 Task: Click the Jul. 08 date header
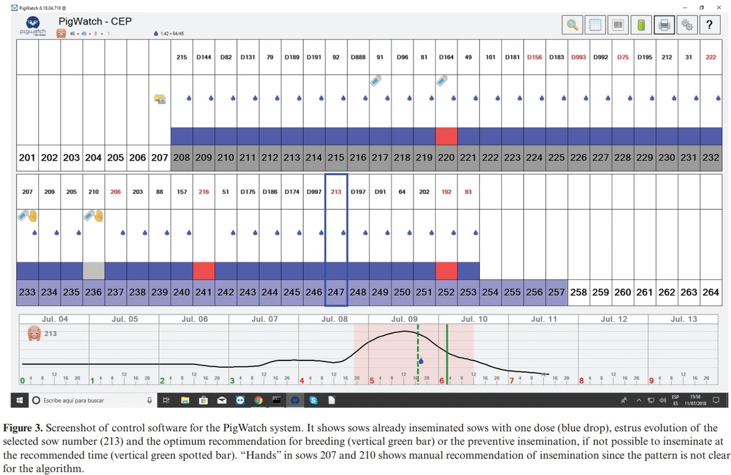(x=334, y=319)
